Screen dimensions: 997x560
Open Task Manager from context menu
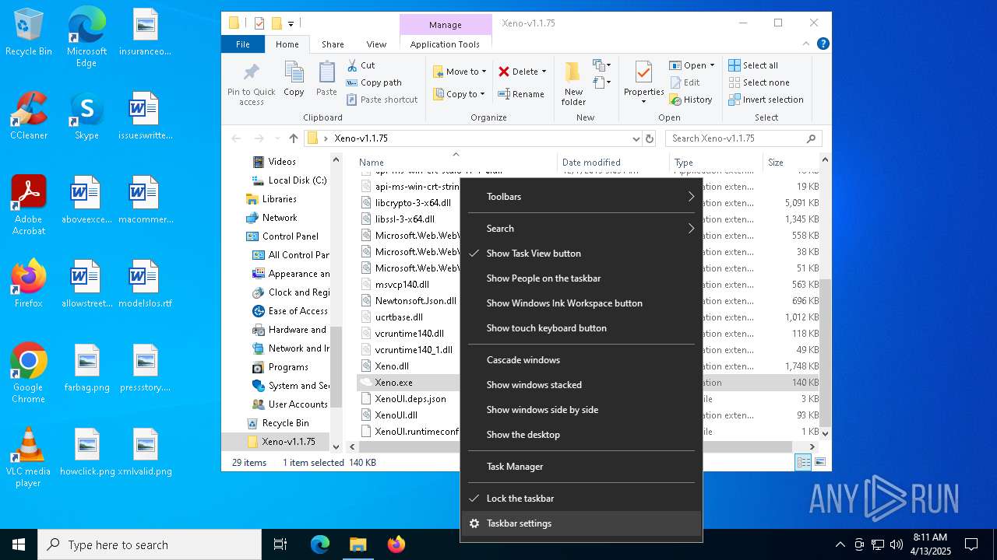(581, 467)
